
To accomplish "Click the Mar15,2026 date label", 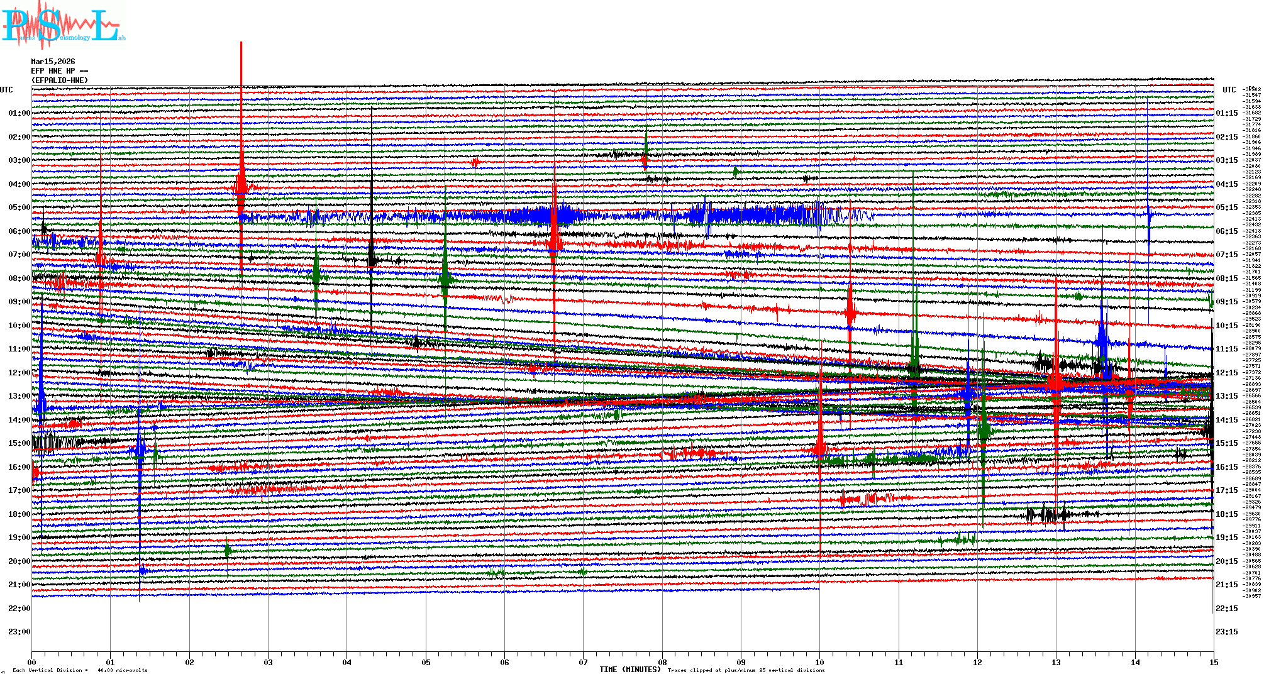I will [x=53, y=62].
